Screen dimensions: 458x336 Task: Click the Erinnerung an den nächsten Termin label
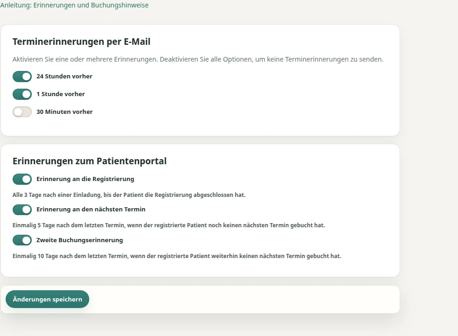tap(91, 210)
